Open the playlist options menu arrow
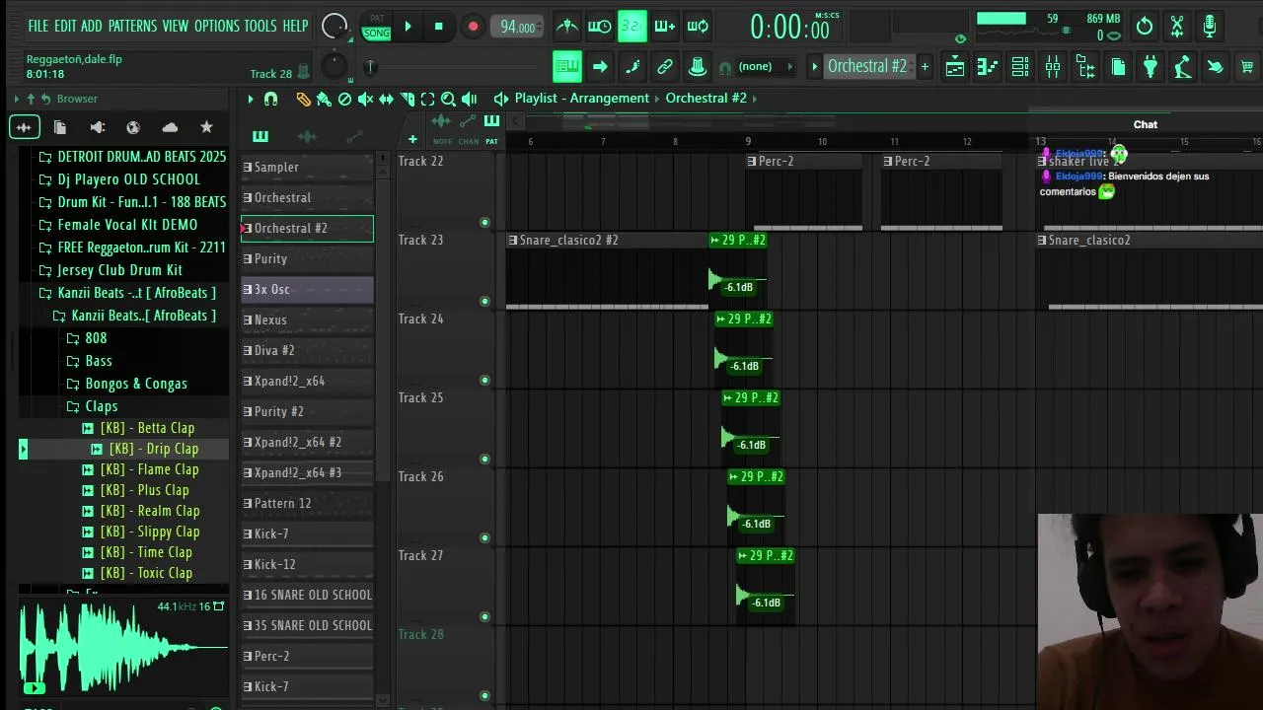The height and width of the screenshot is (710, 1263). 251,99
